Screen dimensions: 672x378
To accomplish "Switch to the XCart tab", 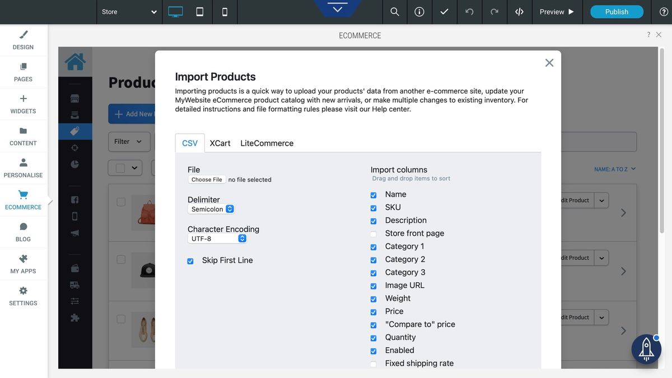I will [220, 143].
